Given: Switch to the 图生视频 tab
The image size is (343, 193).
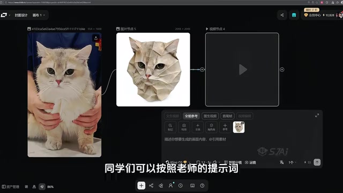Looking at the screenshot, I should click(x=210, y=116).
